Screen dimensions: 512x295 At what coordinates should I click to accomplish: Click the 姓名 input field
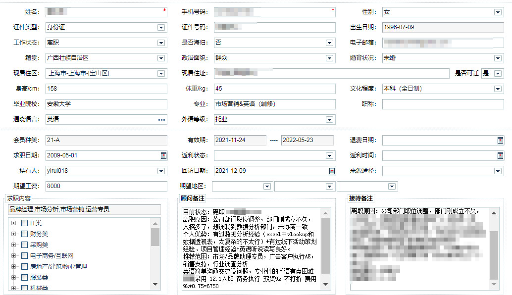coord(106,12)
